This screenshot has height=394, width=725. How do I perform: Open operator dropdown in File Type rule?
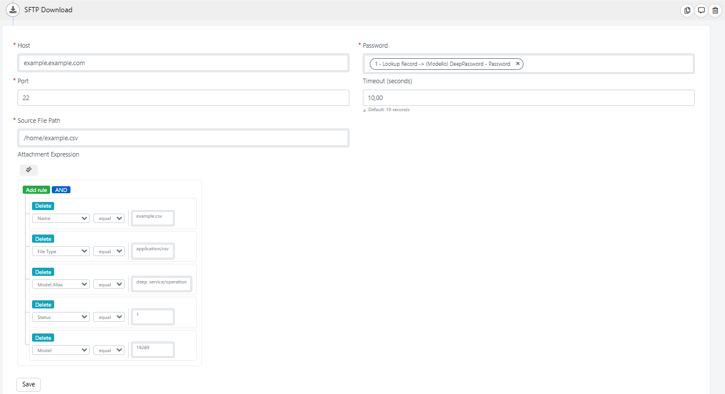coord(109,251)
